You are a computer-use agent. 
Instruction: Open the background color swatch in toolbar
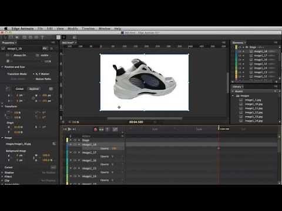(x=58, y=37)
